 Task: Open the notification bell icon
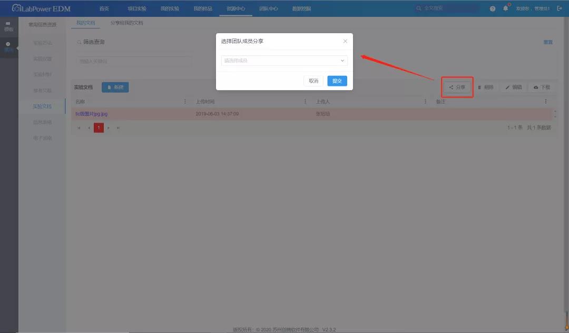(505, 8)
